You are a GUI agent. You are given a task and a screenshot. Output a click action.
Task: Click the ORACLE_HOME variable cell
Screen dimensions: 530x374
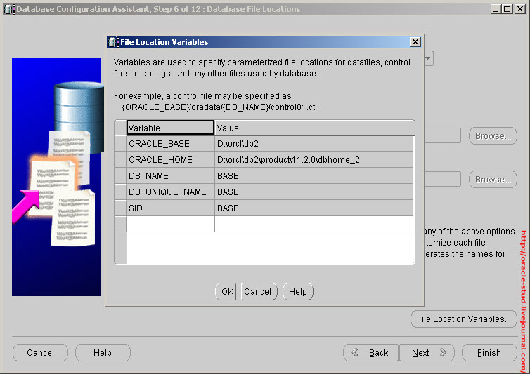coord(170,160)
